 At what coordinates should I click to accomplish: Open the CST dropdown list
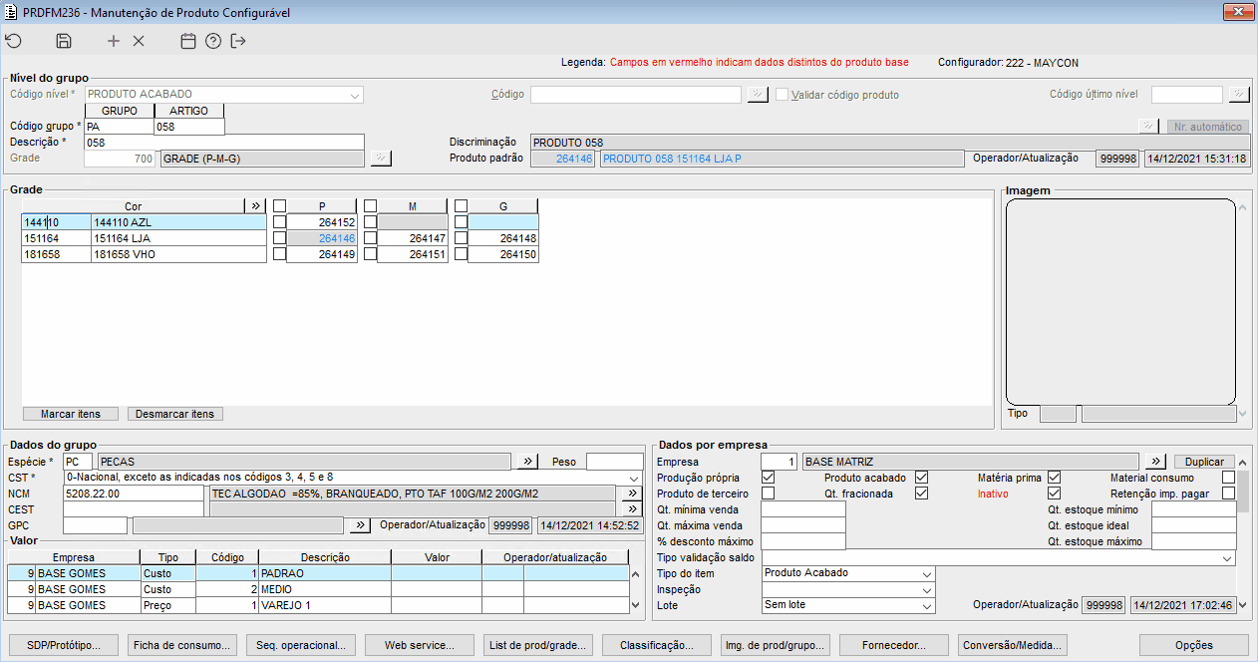coord(634,478)
